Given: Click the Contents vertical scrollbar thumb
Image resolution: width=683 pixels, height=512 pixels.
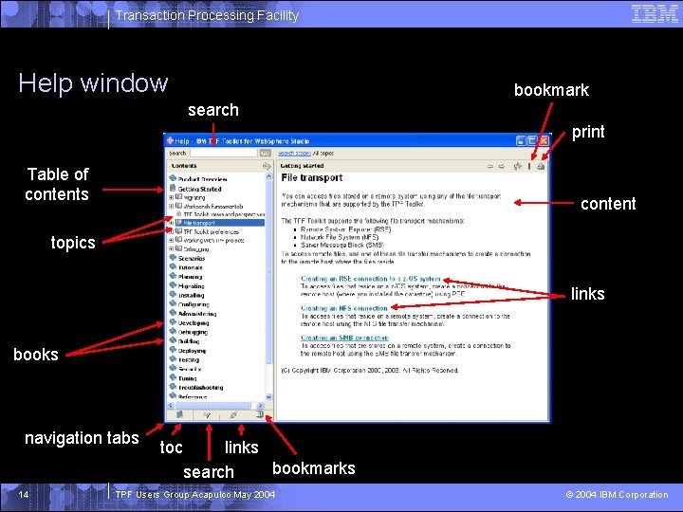Looking at the screenshot, I should (x=268, y=272).
